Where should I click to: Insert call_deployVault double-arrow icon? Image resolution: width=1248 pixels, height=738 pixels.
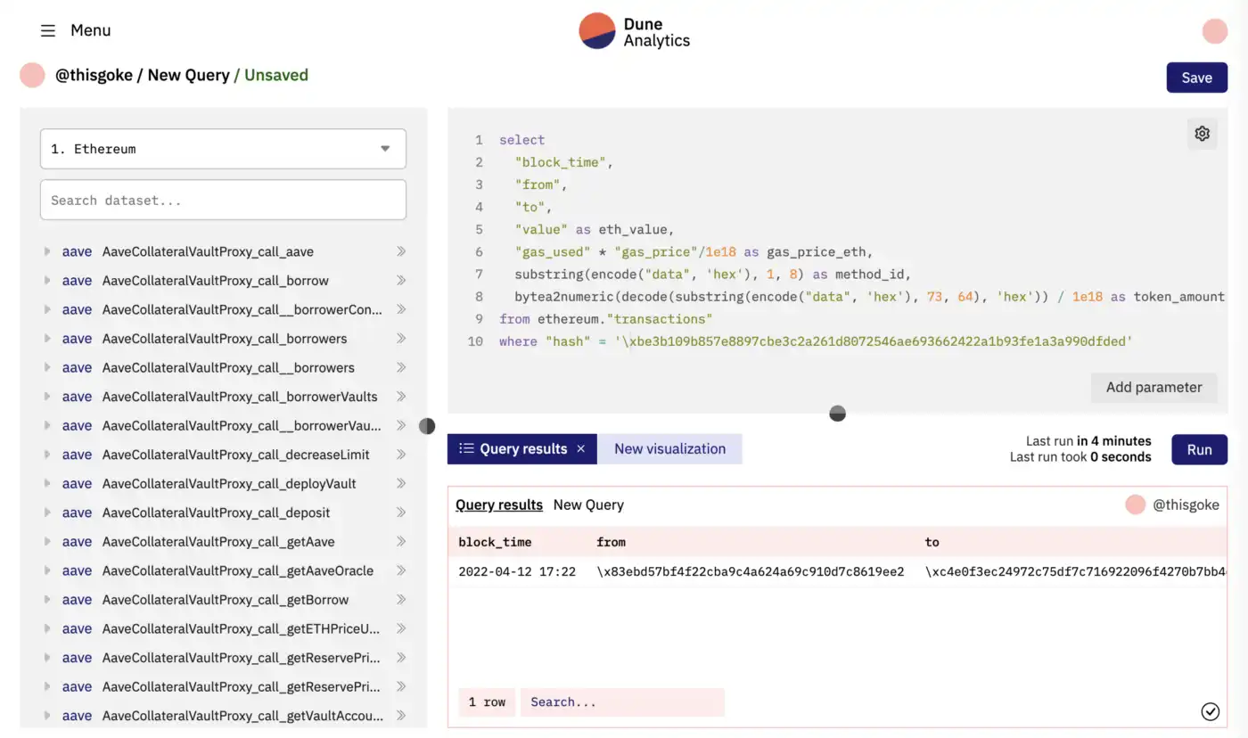(401, 484)
